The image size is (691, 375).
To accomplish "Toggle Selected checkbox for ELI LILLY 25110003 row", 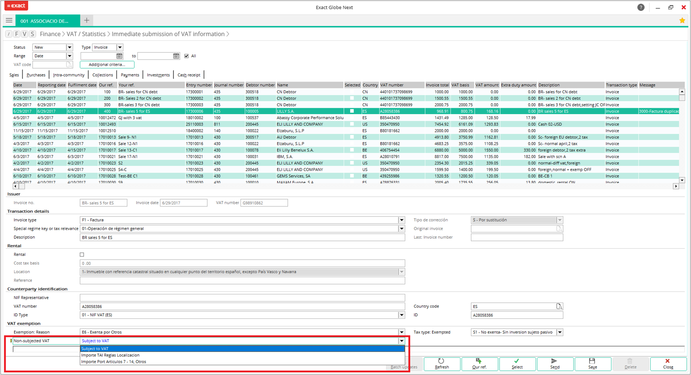I will pos(352,124).
